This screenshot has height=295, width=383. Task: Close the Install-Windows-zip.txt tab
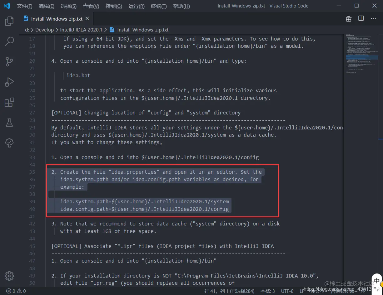pos(87,19)
